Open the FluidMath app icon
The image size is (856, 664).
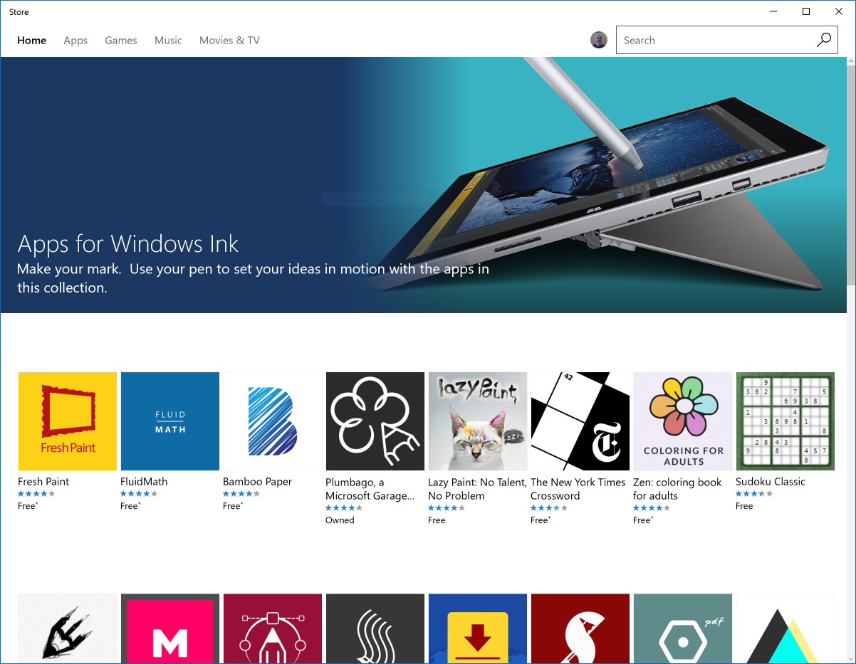pos(170,421)
